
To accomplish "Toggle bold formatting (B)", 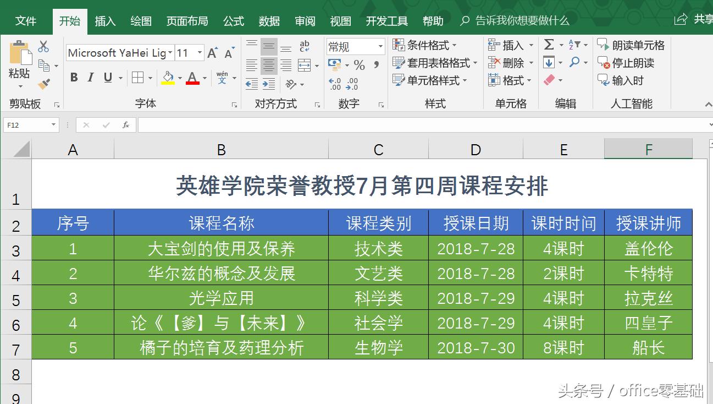I will pos(74,77).
